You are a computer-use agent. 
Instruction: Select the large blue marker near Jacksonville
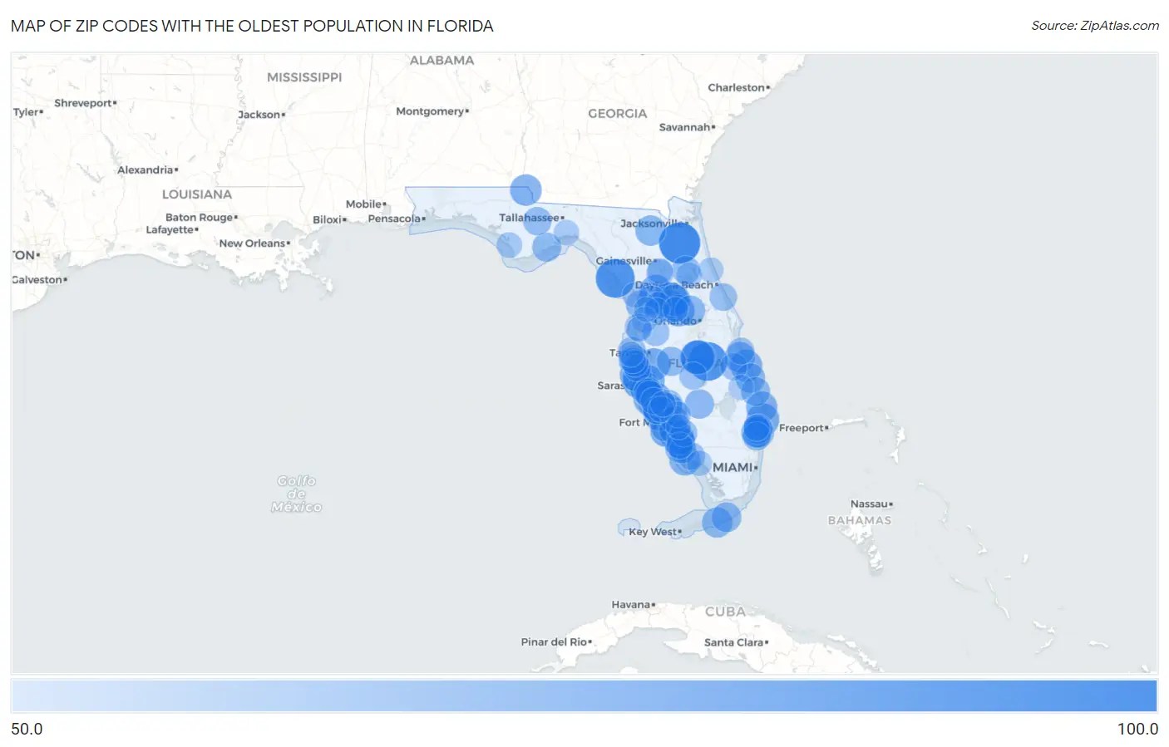point(679,243)
